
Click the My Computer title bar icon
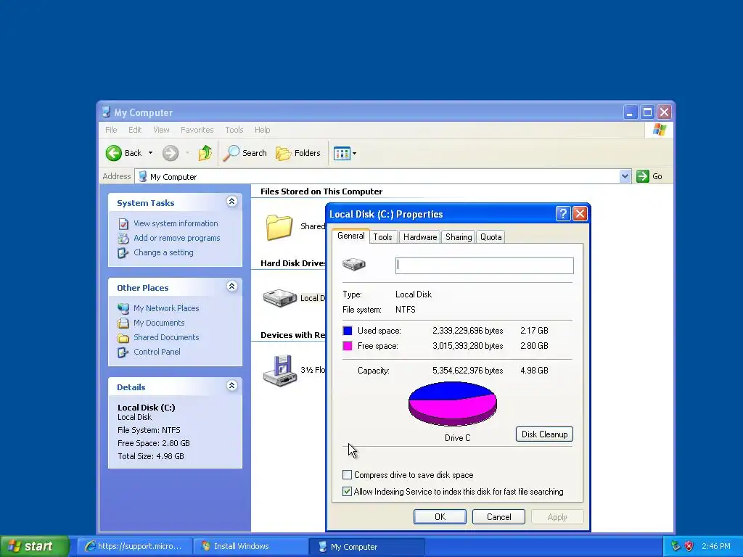(106, 112)
